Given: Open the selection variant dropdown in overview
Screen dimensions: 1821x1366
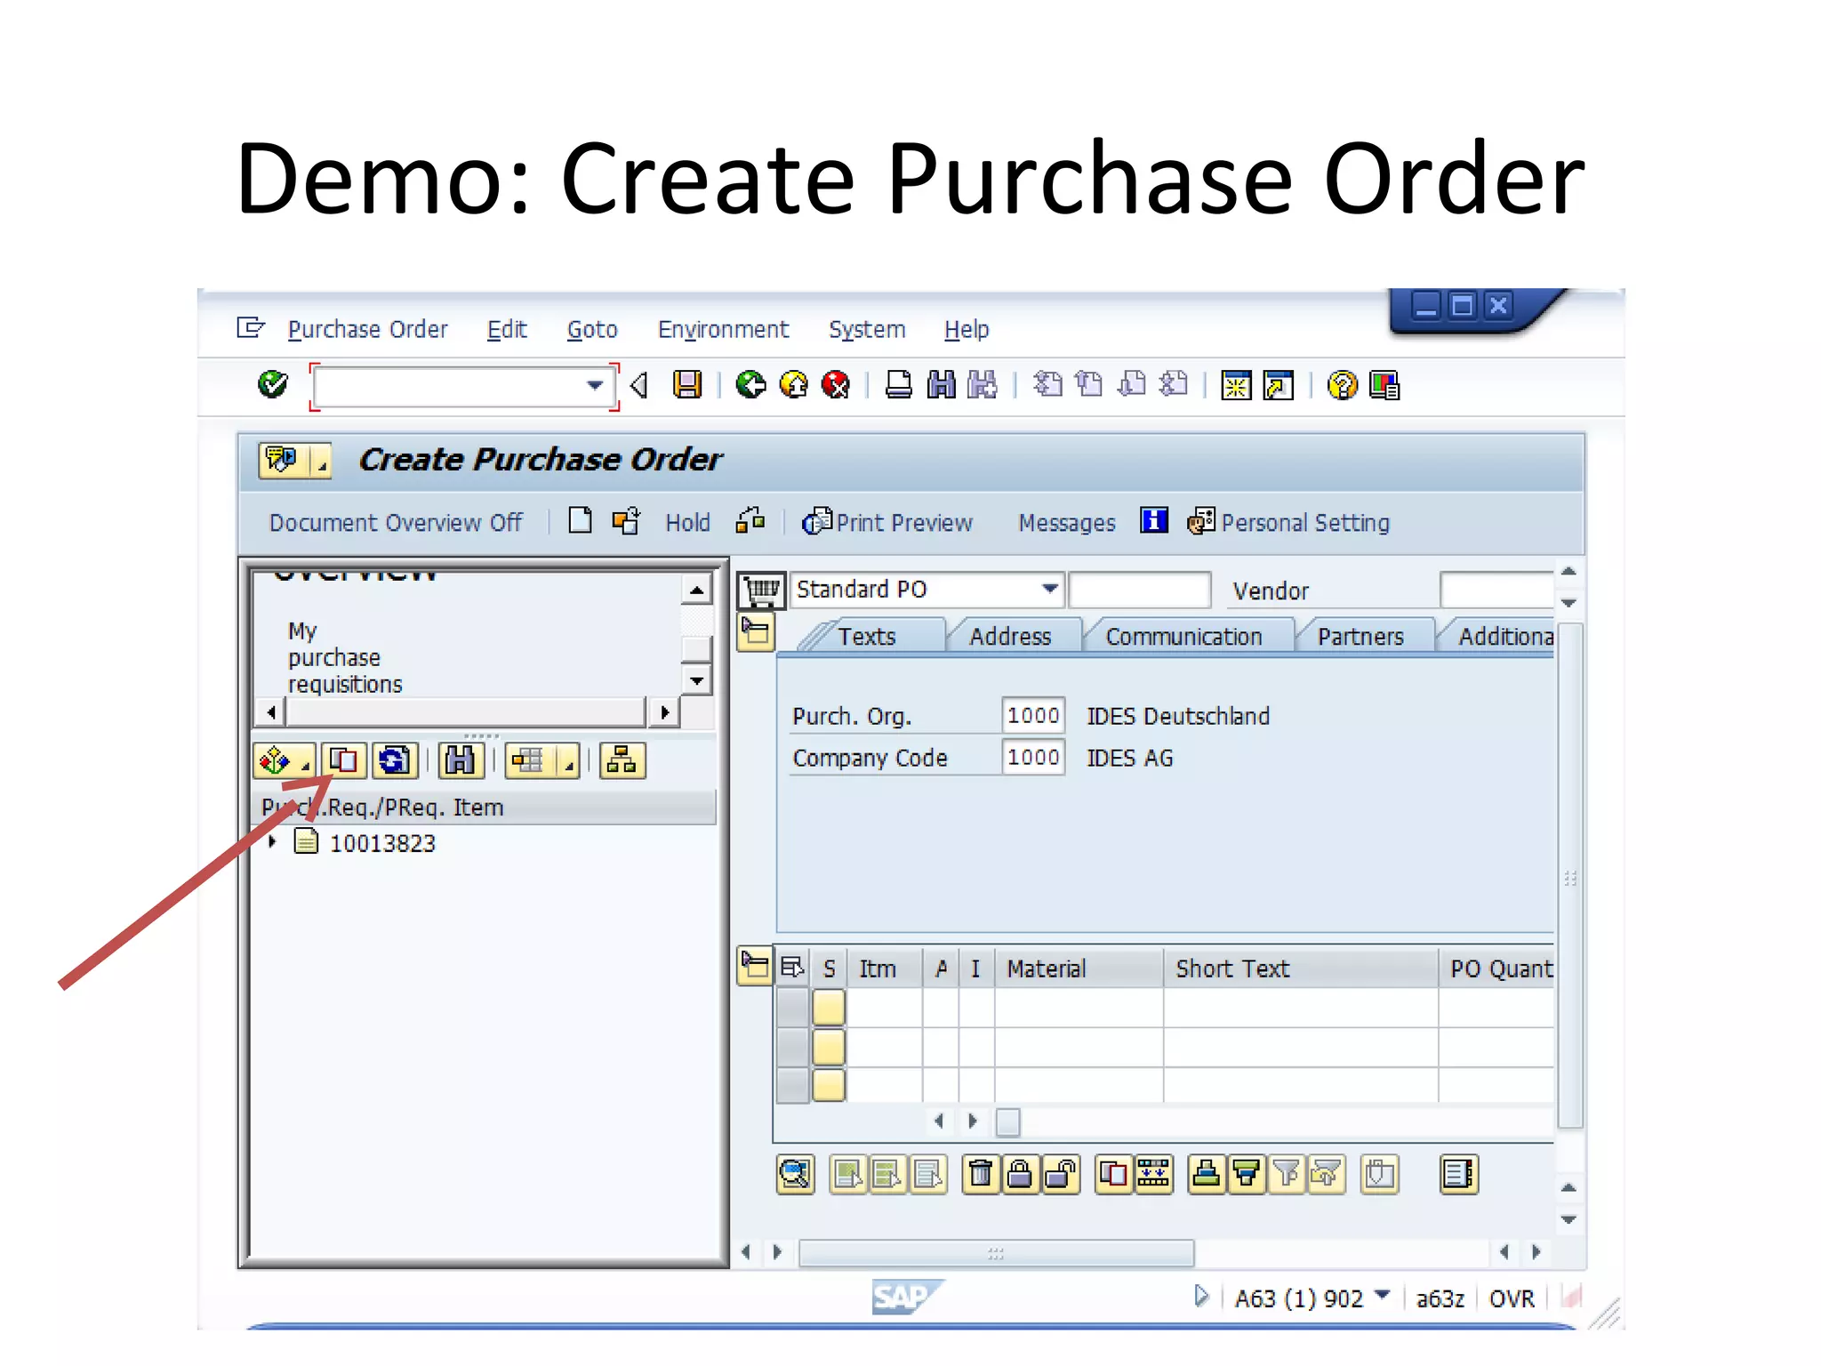Looking at the screenshot, I should coord(305,765).
